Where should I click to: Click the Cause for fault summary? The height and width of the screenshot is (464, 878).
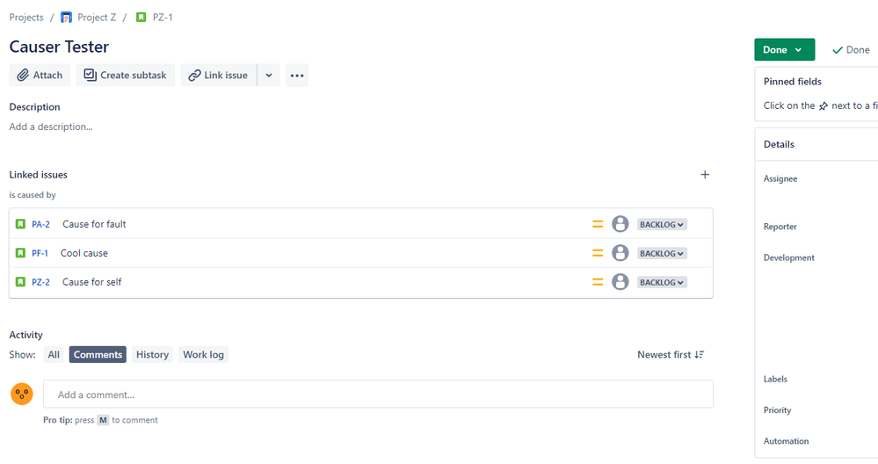(94, 224)
